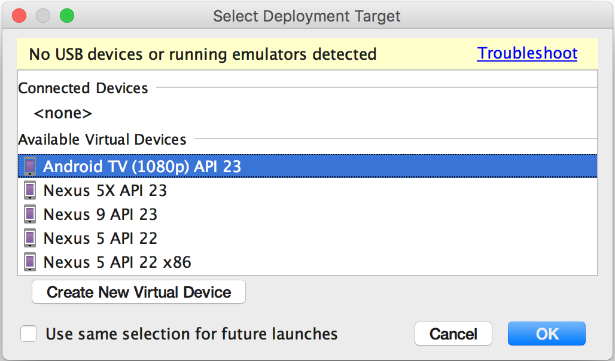Click the Nexus 5X phone icon
The height and width of the screenshot is (361, 615).
[x=30, y=190]
